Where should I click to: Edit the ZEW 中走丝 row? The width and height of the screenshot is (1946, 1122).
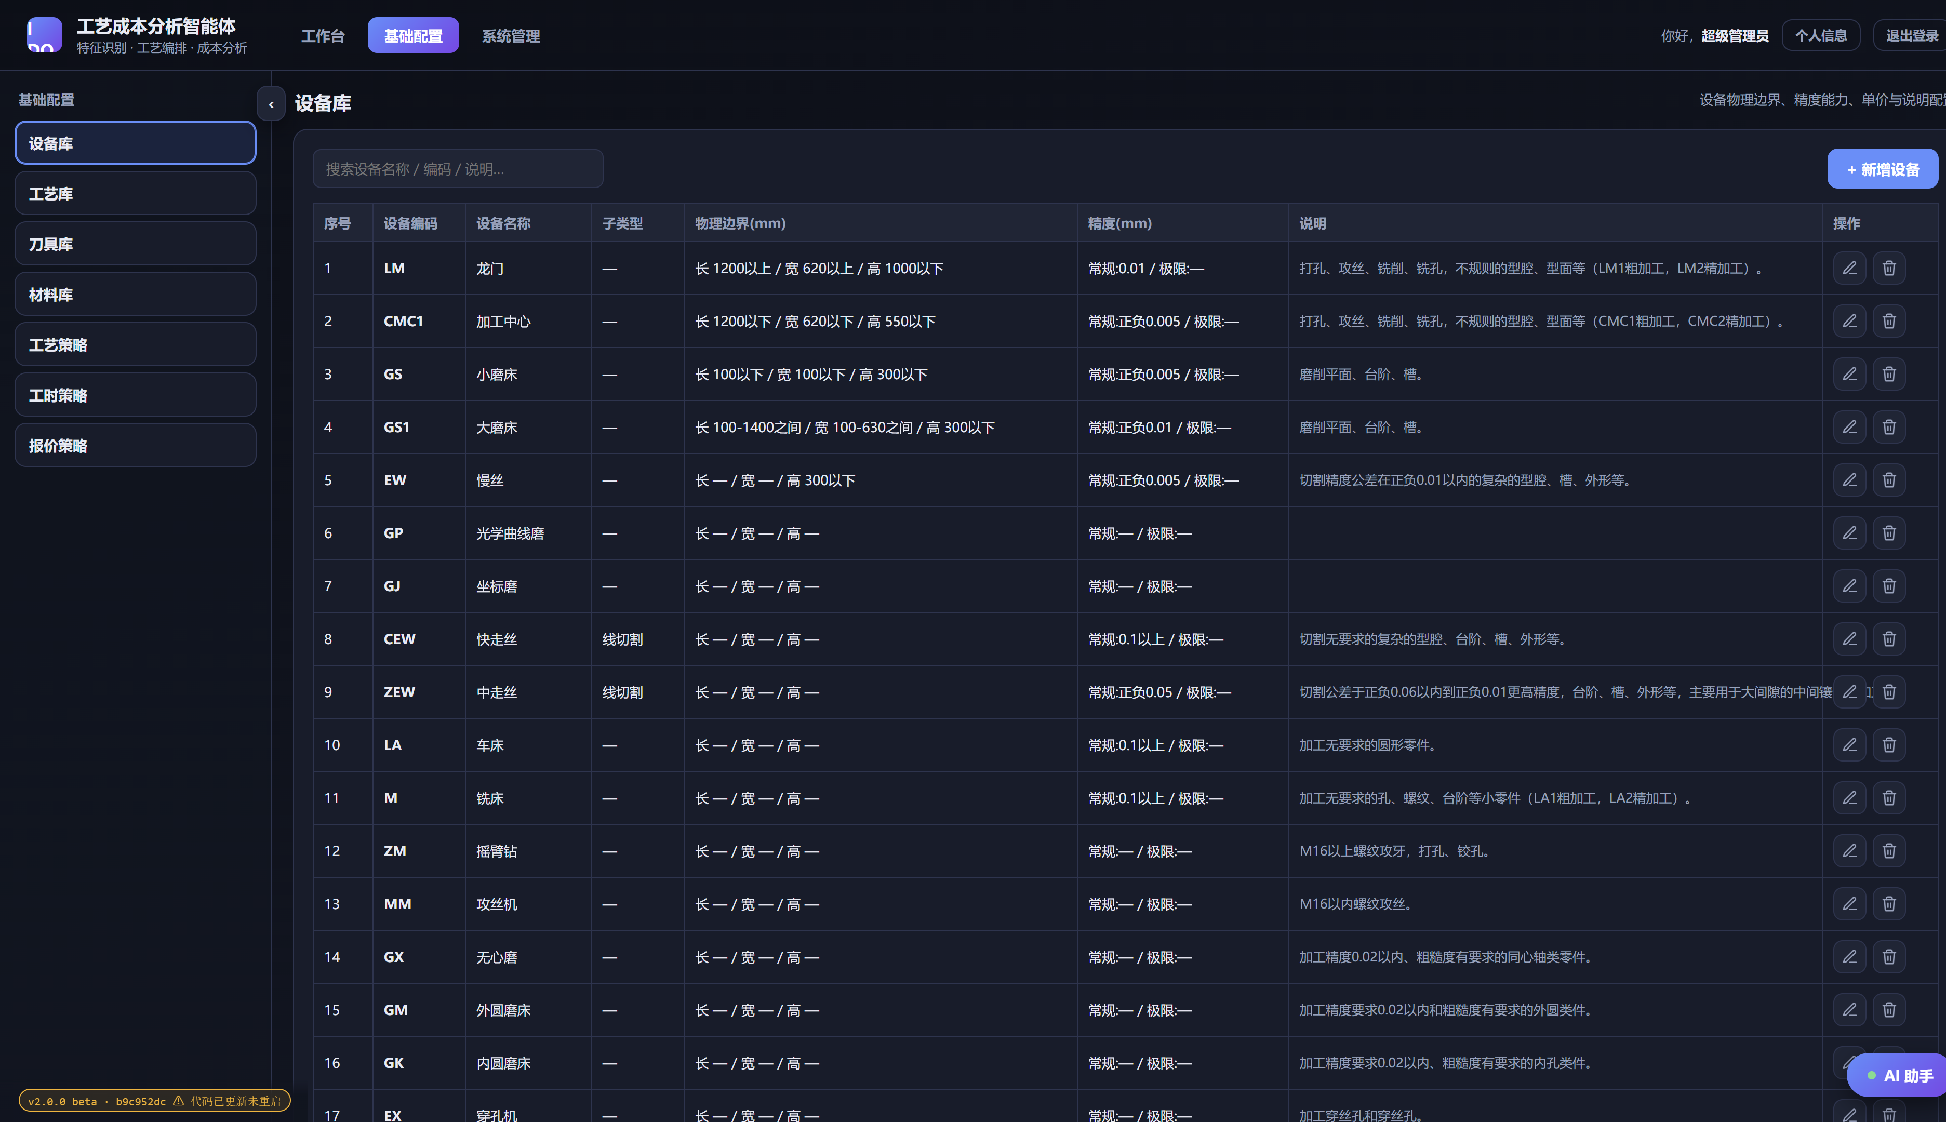click(1849, 692)
